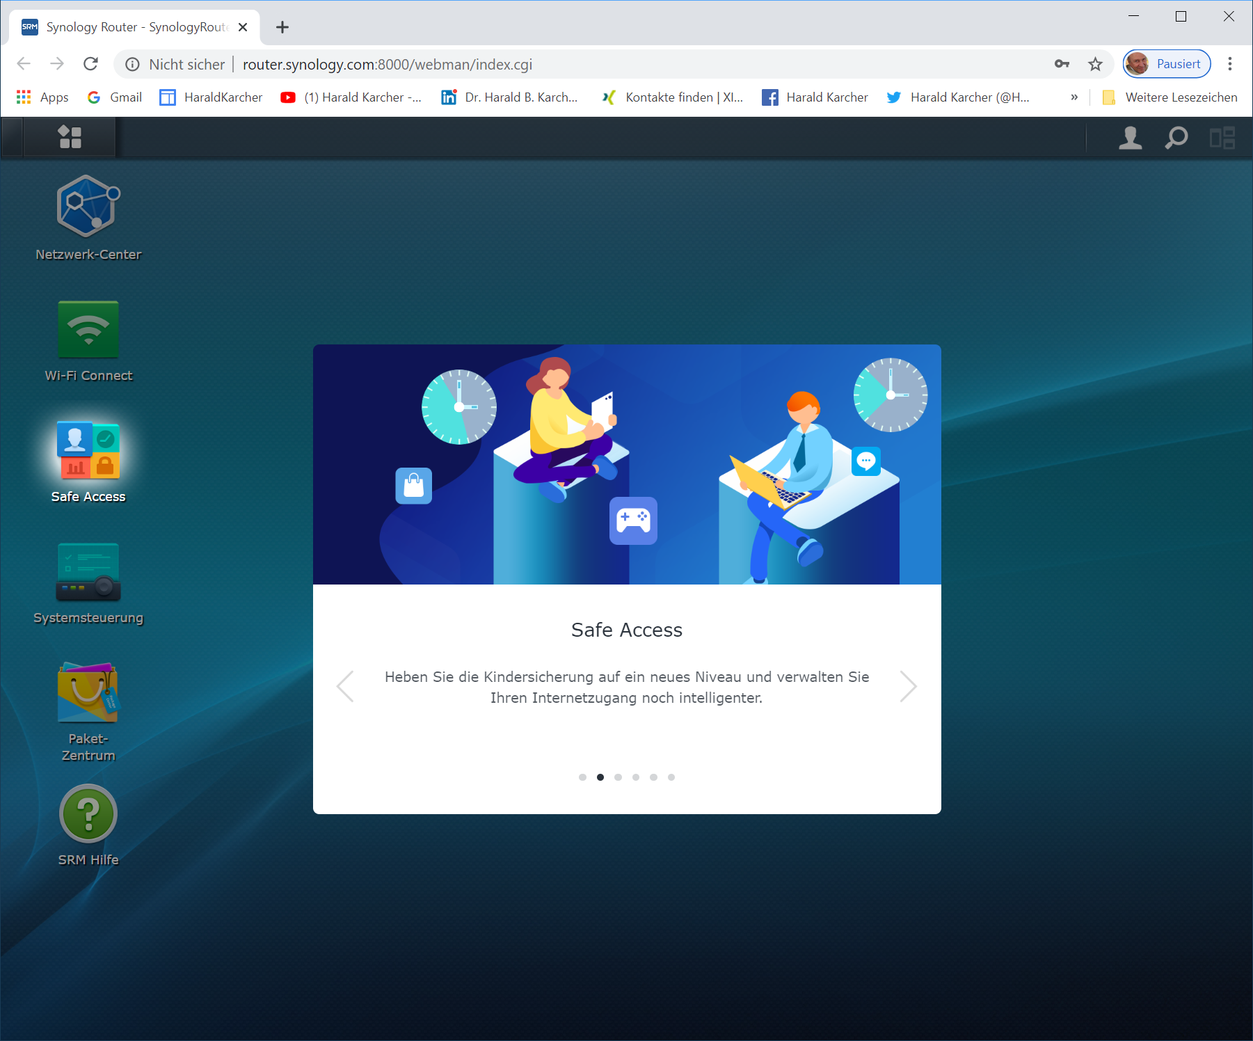
Task: Expand the hidden bookmarks overflow chevron
Action: point(1074,97)
